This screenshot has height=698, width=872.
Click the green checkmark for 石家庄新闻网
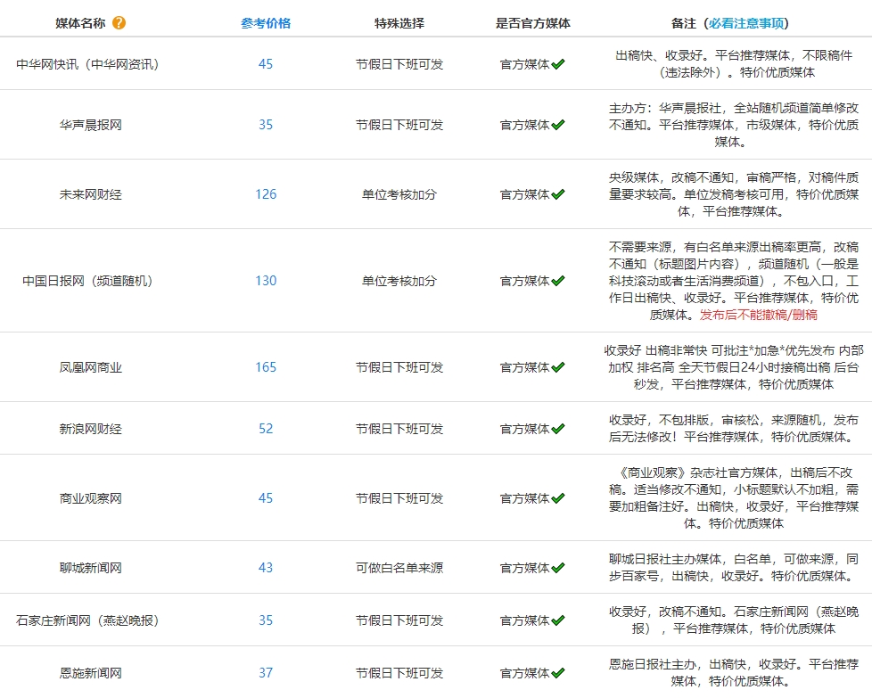click(558, 620)
